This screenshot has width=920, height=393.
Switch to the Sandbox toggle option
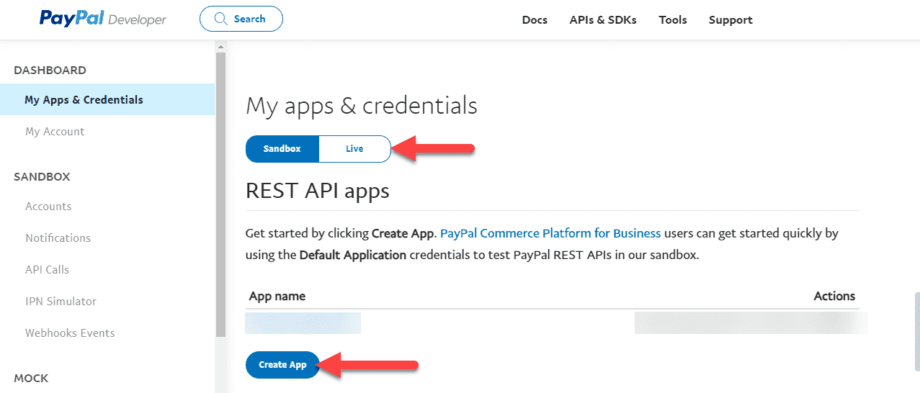click(x=282, y=149)
